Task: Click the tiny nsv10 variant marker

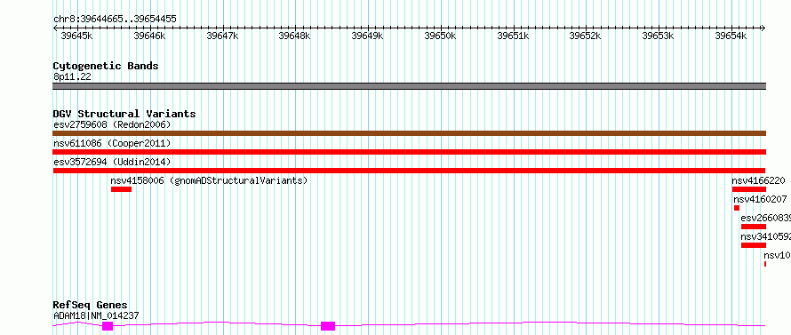Action: 764,264
